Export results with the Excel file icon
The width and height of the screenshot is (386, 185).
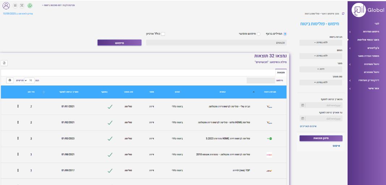coord(4,63)
